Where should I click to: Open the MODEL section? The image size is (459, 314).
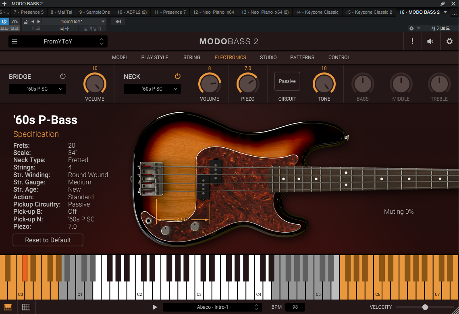point(120,57)
